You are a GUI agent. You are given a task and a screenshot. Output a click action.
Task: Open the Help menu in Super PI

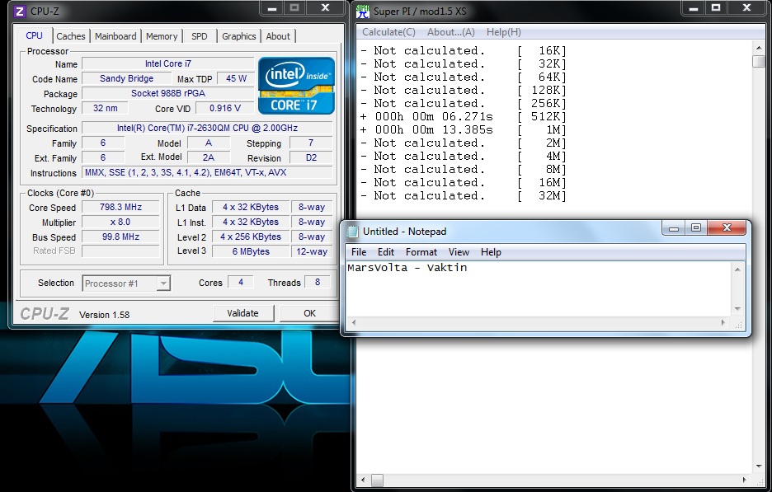[502, 30]
